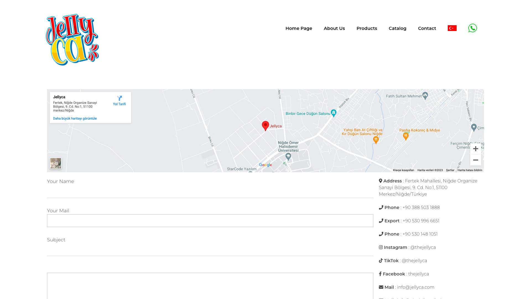Open the Products menu
This screenshot has height=299, width=531.
click(366, 28)
